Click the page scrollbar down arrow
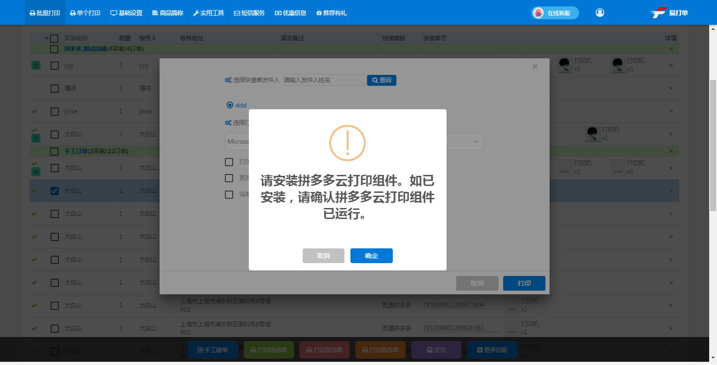The image size is (717, 365). [x=713, y=358]
